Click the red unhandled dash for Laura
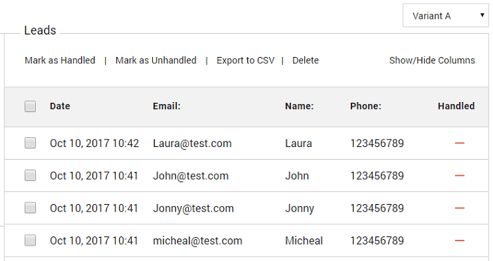Screen dimensions: 493x261 tap(459, 144)
